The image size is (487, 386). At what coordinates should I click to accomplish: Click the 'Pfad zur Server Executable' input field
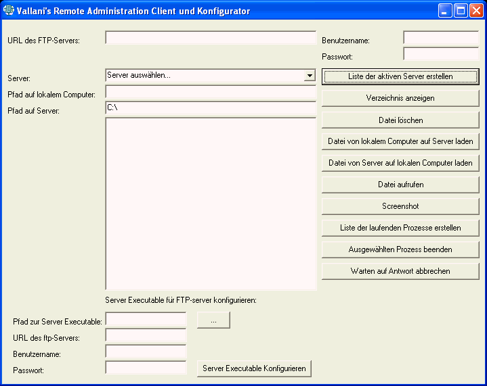[146, 319]
